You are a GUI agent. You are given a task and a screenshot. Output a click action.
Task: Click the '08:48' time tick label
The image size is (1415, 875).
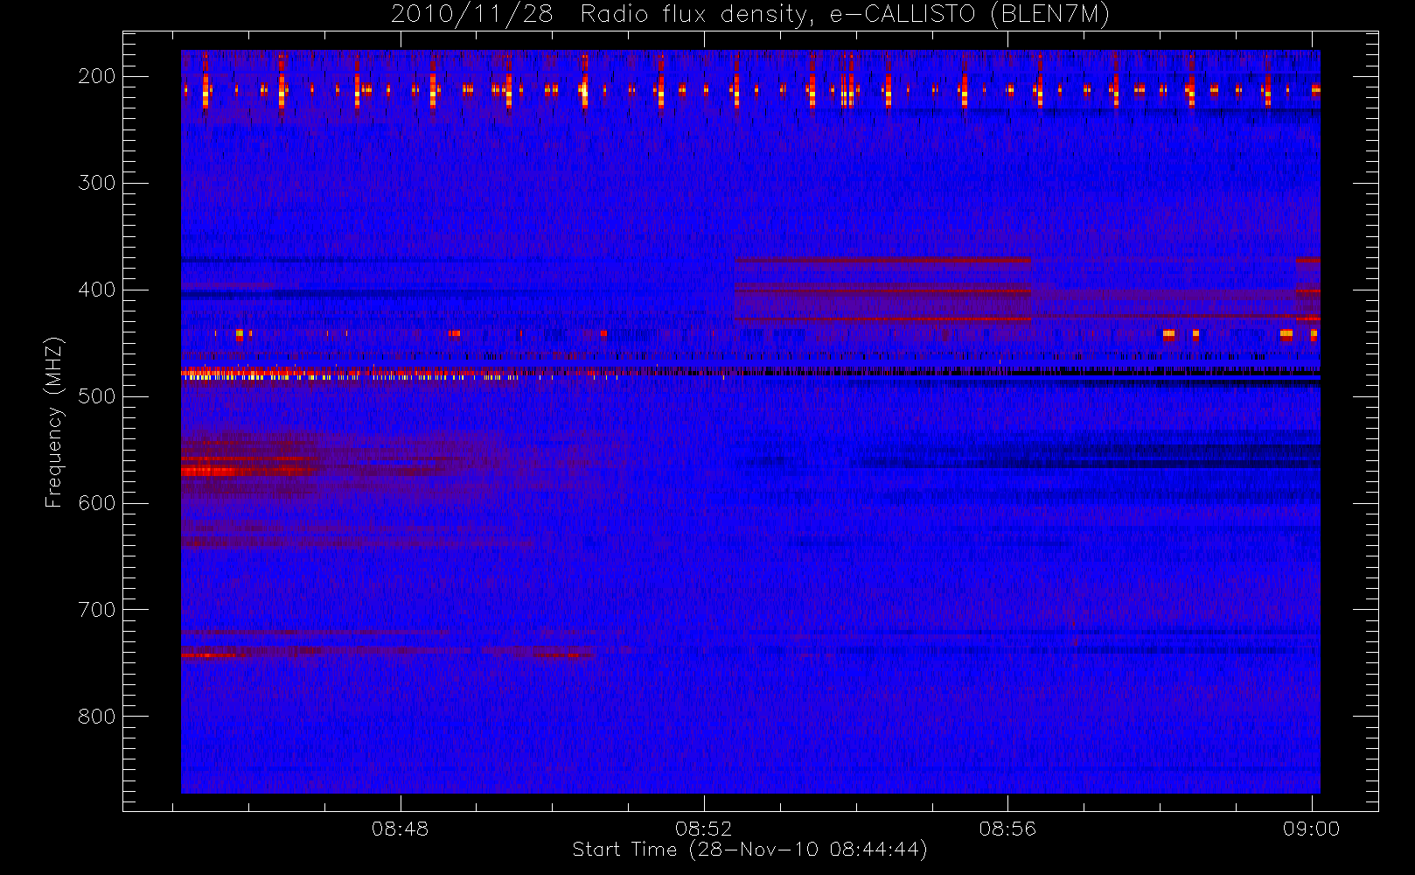pos(401,829)
